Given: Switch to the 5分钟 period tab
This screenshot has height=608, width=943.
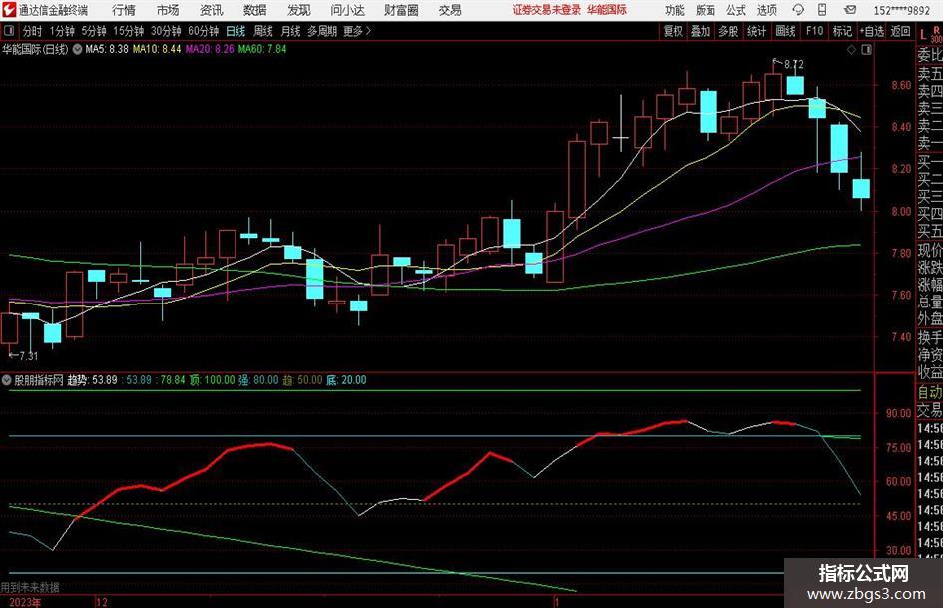Looking at the screenshot, I should [93, 31].
